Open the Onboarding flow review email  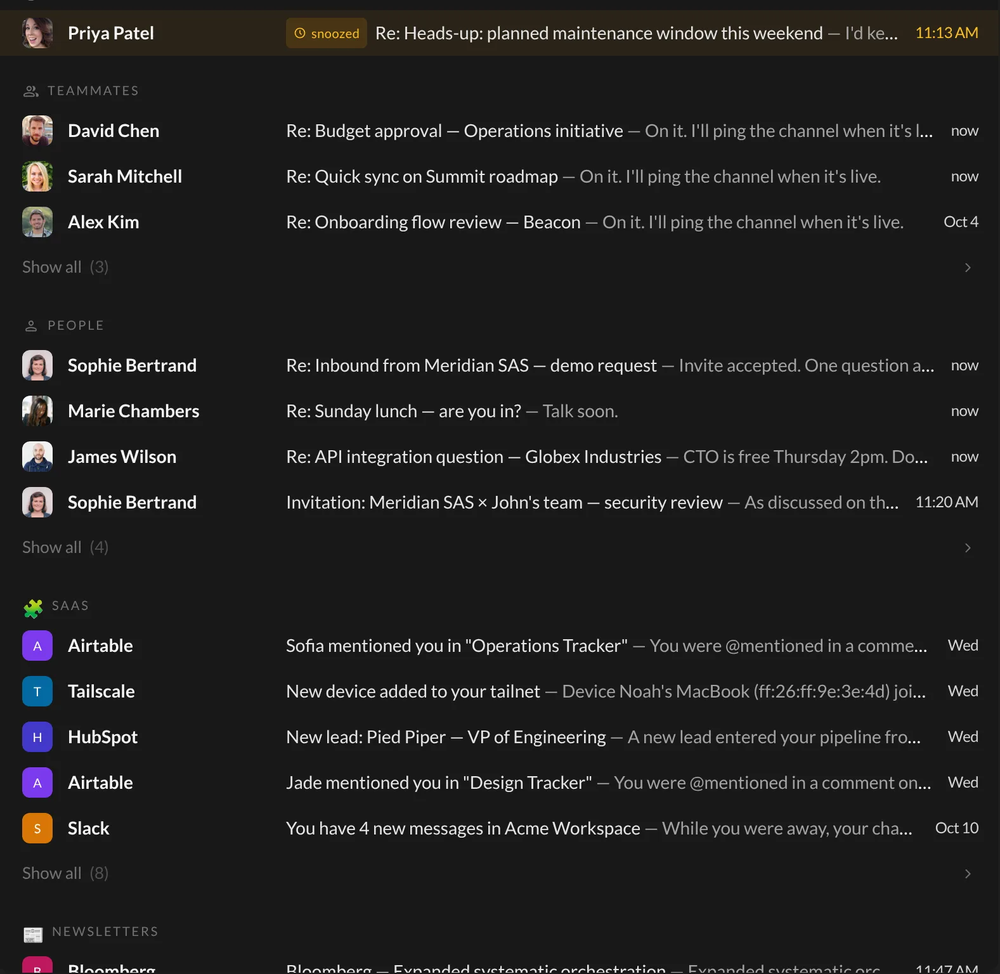pyautogui.click(x=500, y=222)
